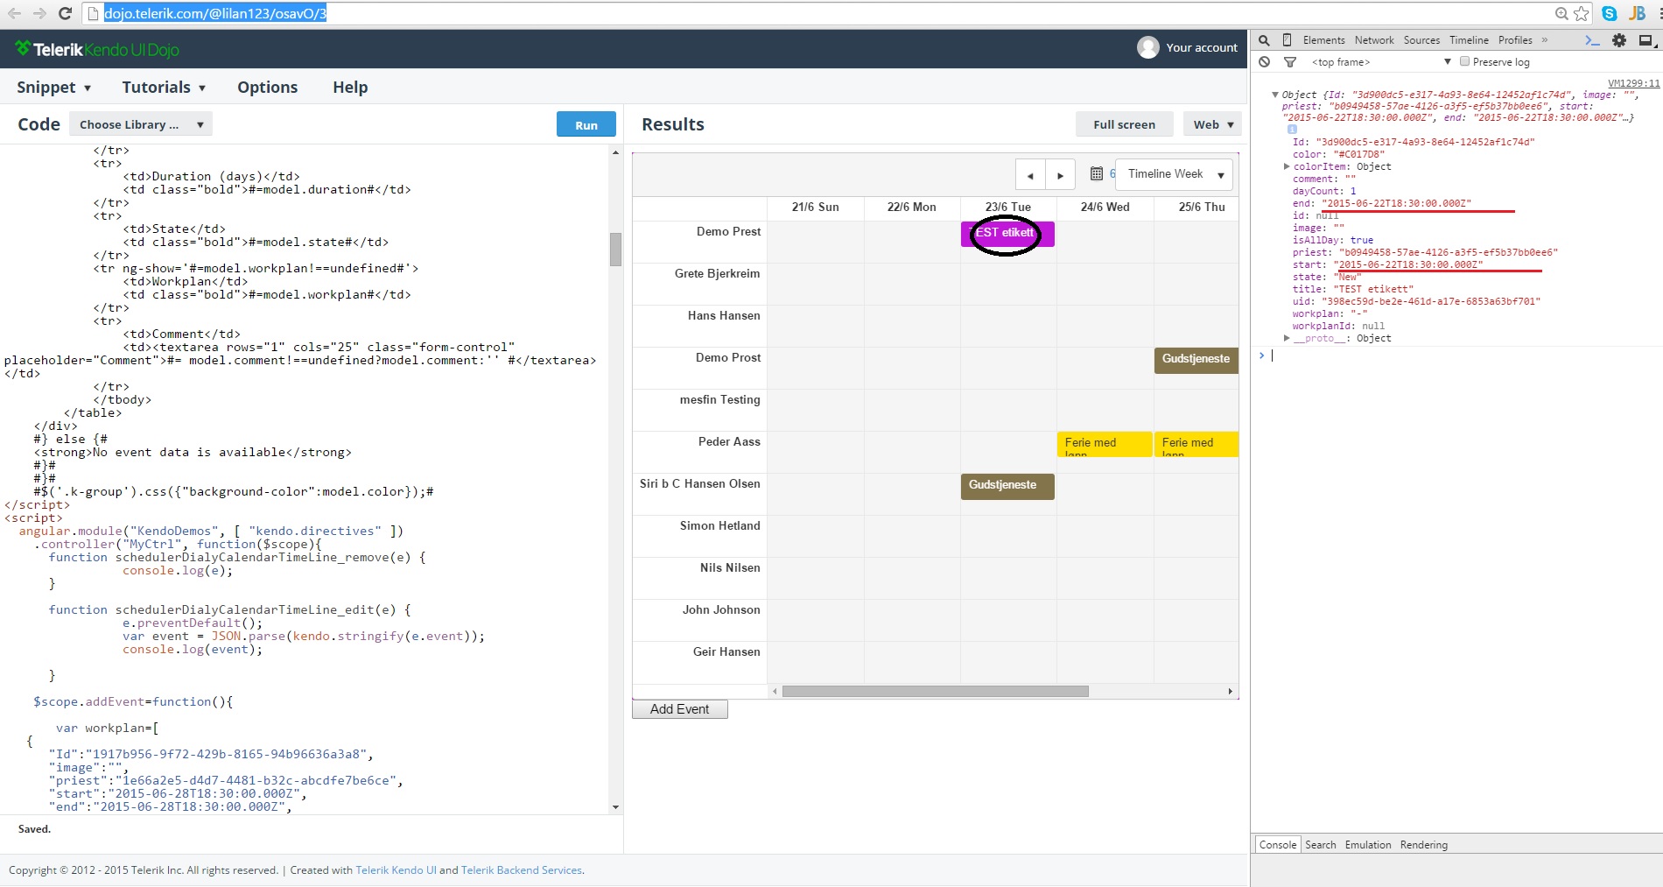Open the Skype extension icon
This screenshot has height=887, width=1663.
(x=1610, y=13)
